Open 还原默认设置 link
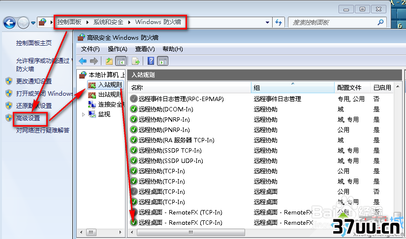 (34, 106)
